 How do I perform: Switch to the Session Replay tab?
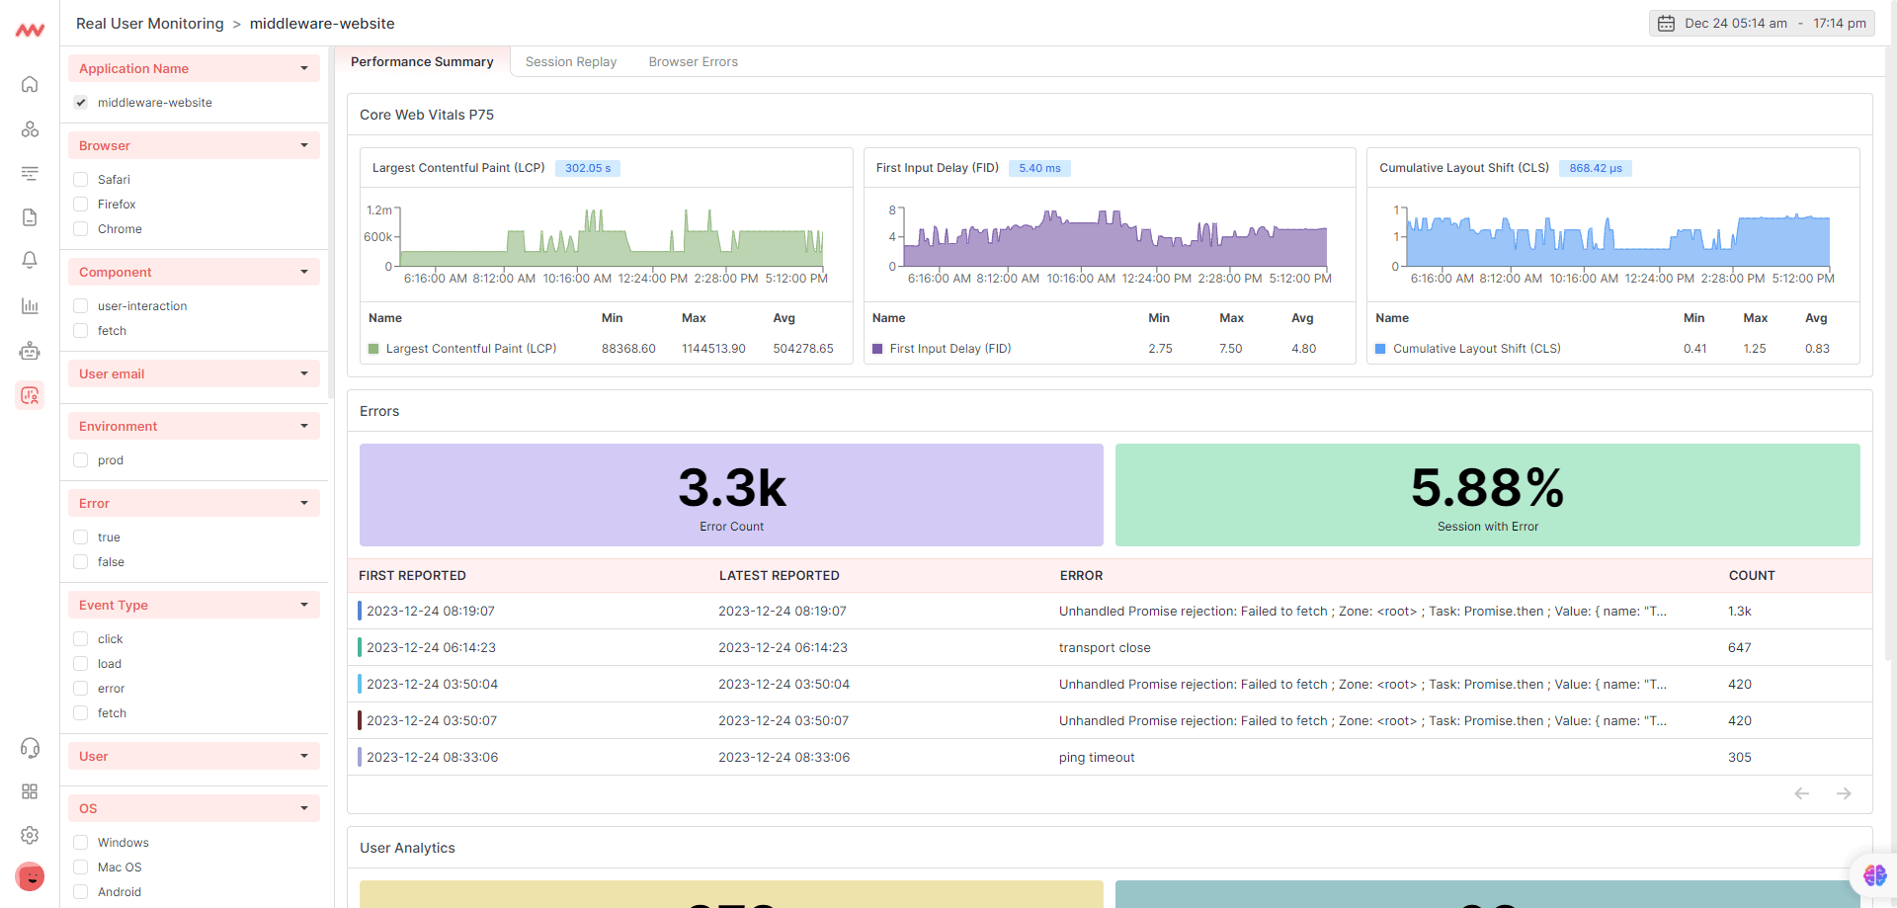coord(570,62)
